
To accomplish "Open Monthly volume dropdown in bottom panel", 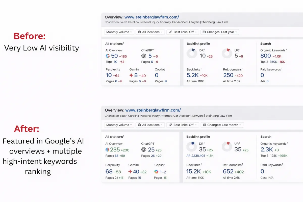I will (x=119, y=125).
